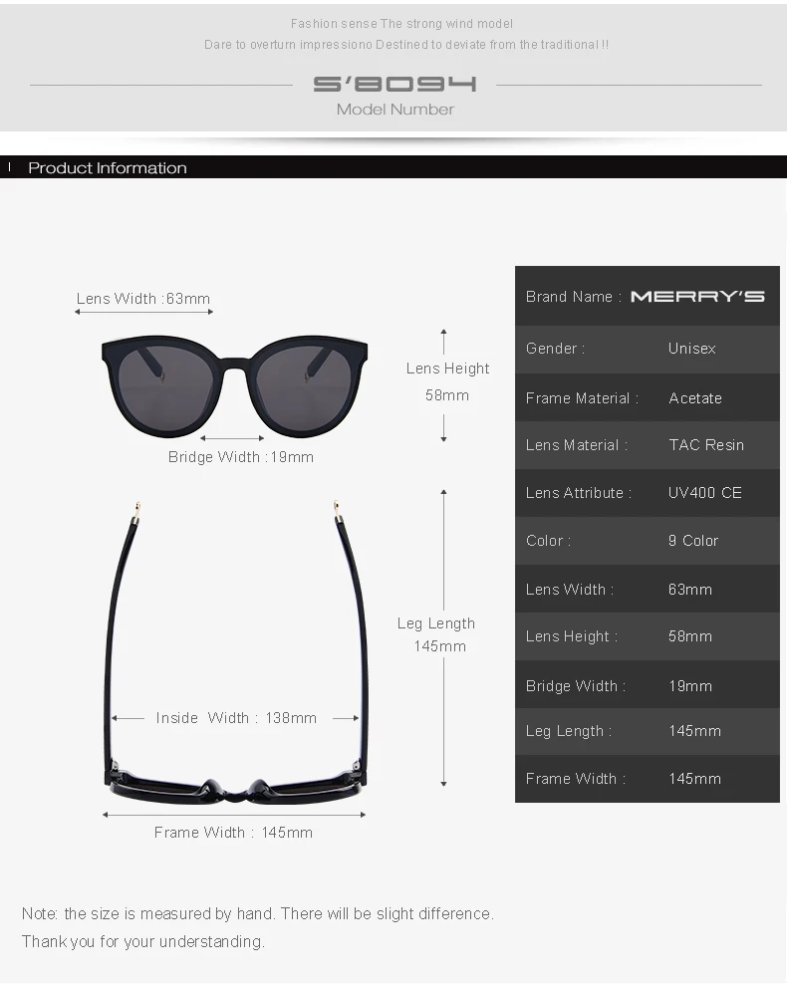Image resolution: width=787 pixels, height=988 pixels.
Task: Click 'Lens Height :' label in spec table
Action: (572, 637)
